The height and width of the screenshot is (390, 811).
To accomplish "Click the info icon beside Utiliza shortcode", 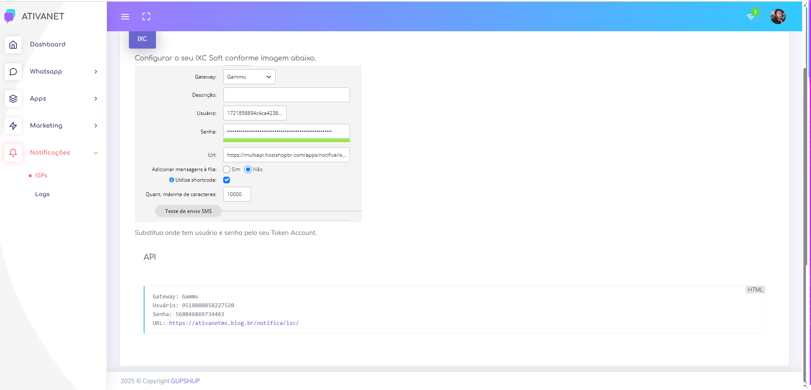I will click(x=172, y=180).
